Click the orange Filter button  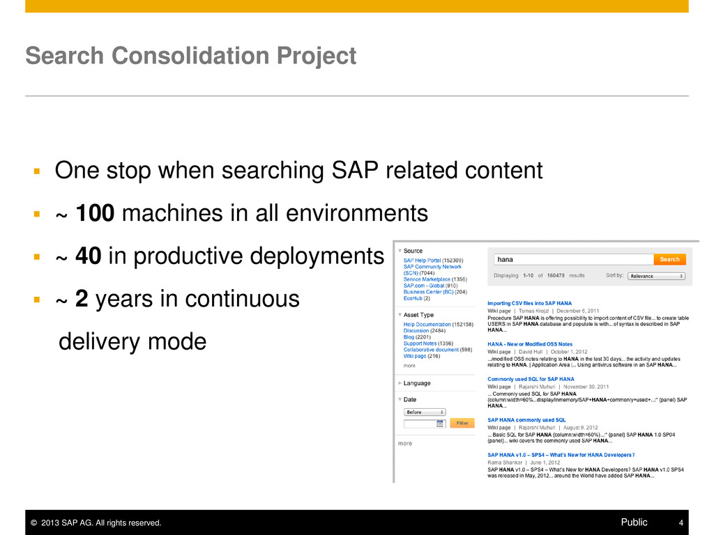coord(462,423)
